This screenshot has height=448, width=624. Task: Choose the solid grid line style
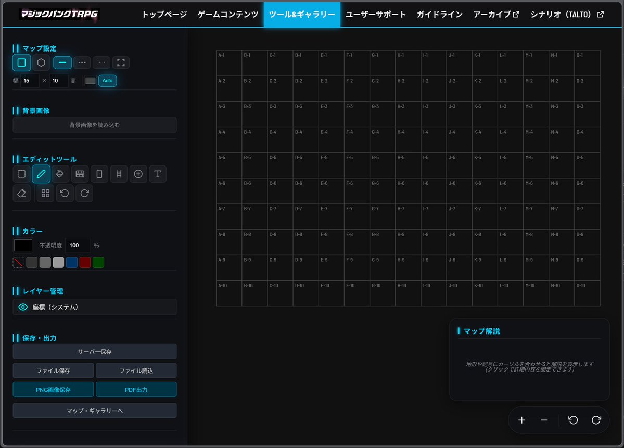point(62,62)
